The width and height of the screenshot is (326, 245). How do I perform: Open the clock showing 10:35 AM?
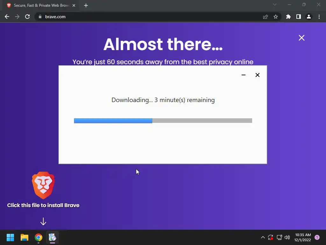coord(303,237)
